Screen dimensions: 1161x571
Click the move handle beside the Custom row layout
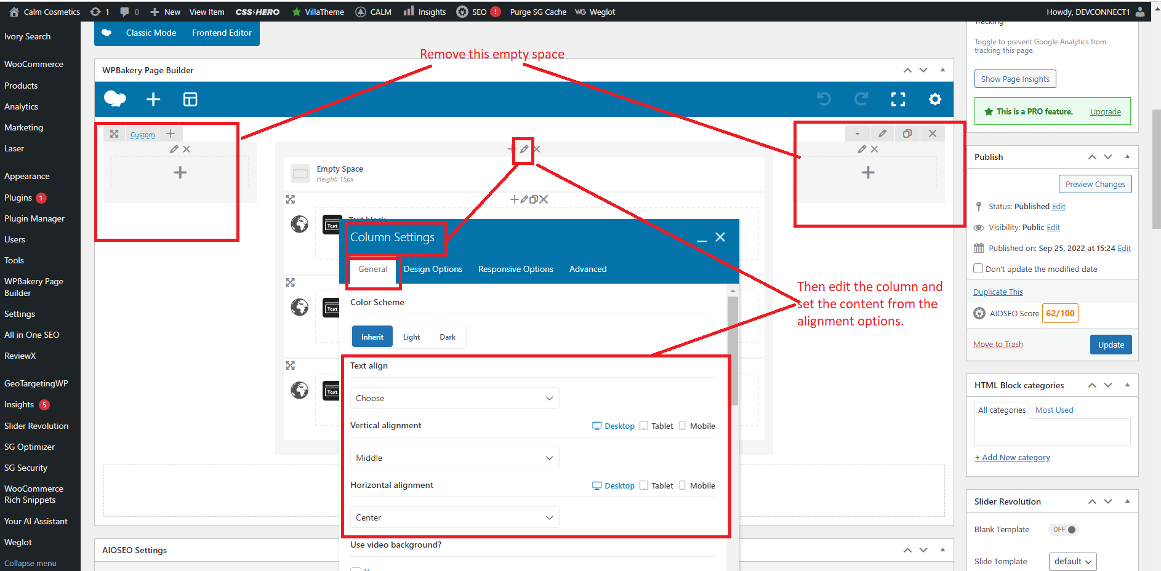pyautogui.click(x=114, y=134)
